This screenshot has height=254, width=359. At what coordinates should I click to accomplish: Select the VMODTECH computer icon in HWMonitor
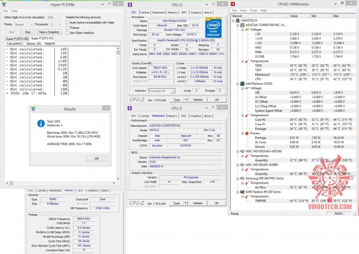coord(238,20)
